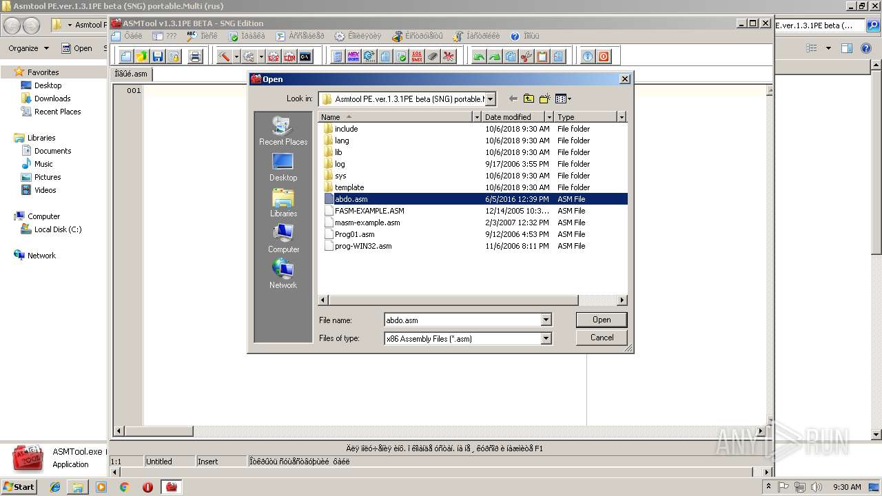Expand the Files of type dropdown

pos(546,338)
